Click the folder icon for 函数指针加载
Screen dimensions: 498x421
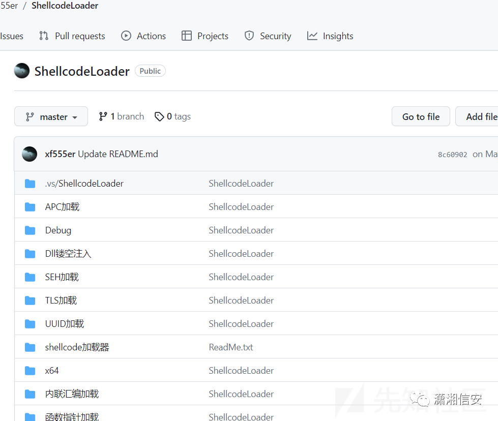point(30,417)
